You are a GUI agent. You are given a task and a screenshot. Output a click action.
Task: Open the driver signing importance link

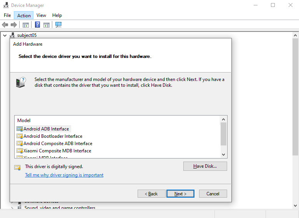[64, 175]
